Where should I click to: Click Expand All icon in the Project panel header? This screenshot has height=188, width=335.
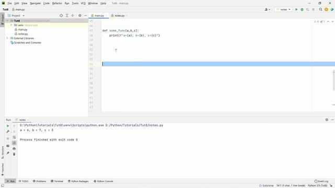pos(67,16)
